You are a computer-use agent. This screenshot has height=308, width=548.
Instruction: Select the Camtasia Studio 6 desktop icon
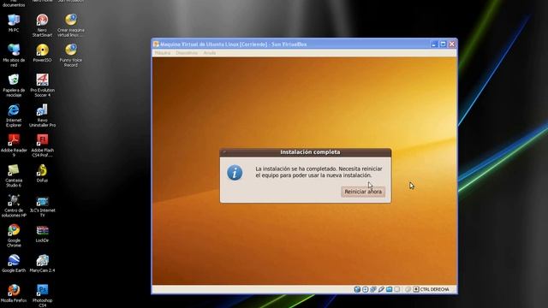(14, 175)
